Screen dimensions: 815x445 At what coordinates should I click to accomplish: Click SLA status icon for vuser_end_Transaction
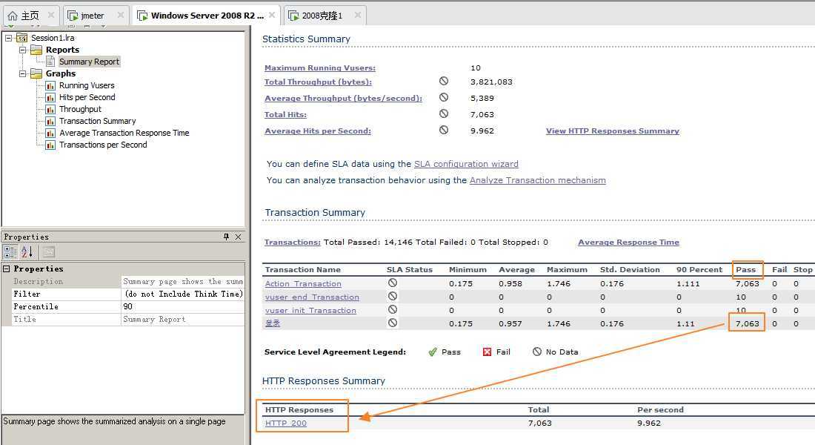click(393, 296)
